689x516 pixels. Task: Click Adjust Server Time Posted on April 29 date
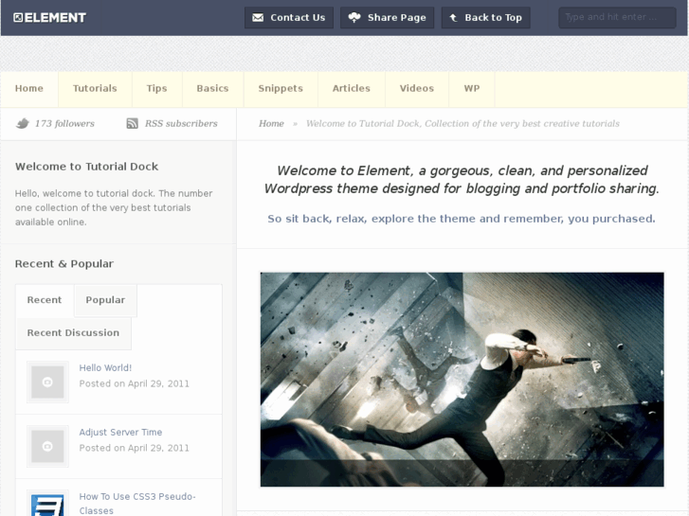click(x=134, y=448)
